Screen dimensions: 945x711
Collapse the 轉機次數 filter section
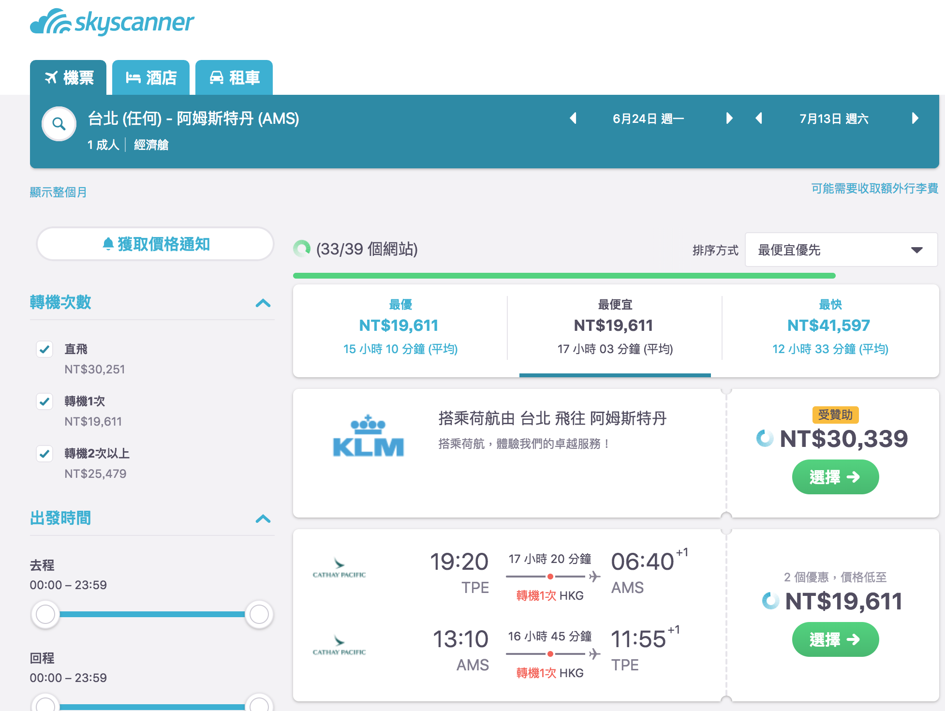click(263, 303)
